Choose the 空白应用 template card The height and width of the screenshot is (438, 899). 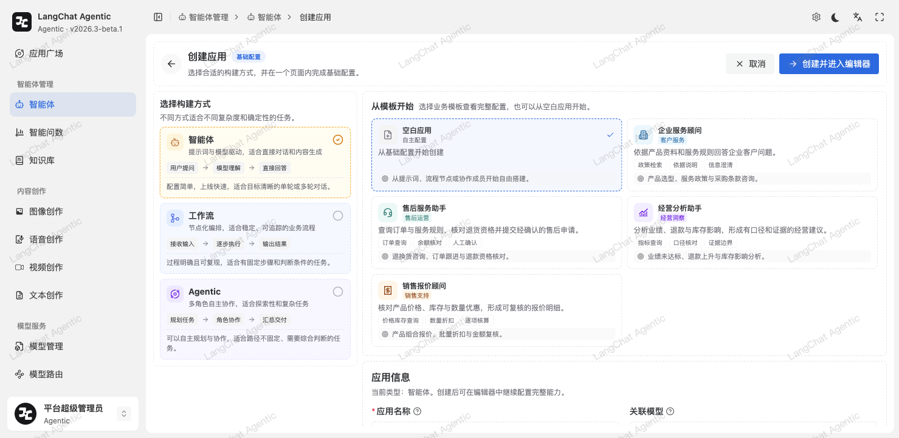tap(497, 155)
